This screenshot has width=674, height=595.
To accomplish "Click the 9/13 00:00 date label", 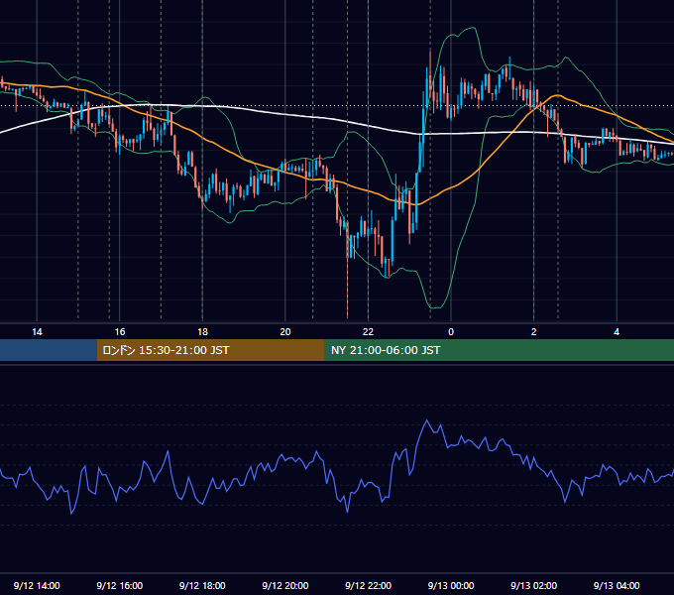I will tap(451, 585).
